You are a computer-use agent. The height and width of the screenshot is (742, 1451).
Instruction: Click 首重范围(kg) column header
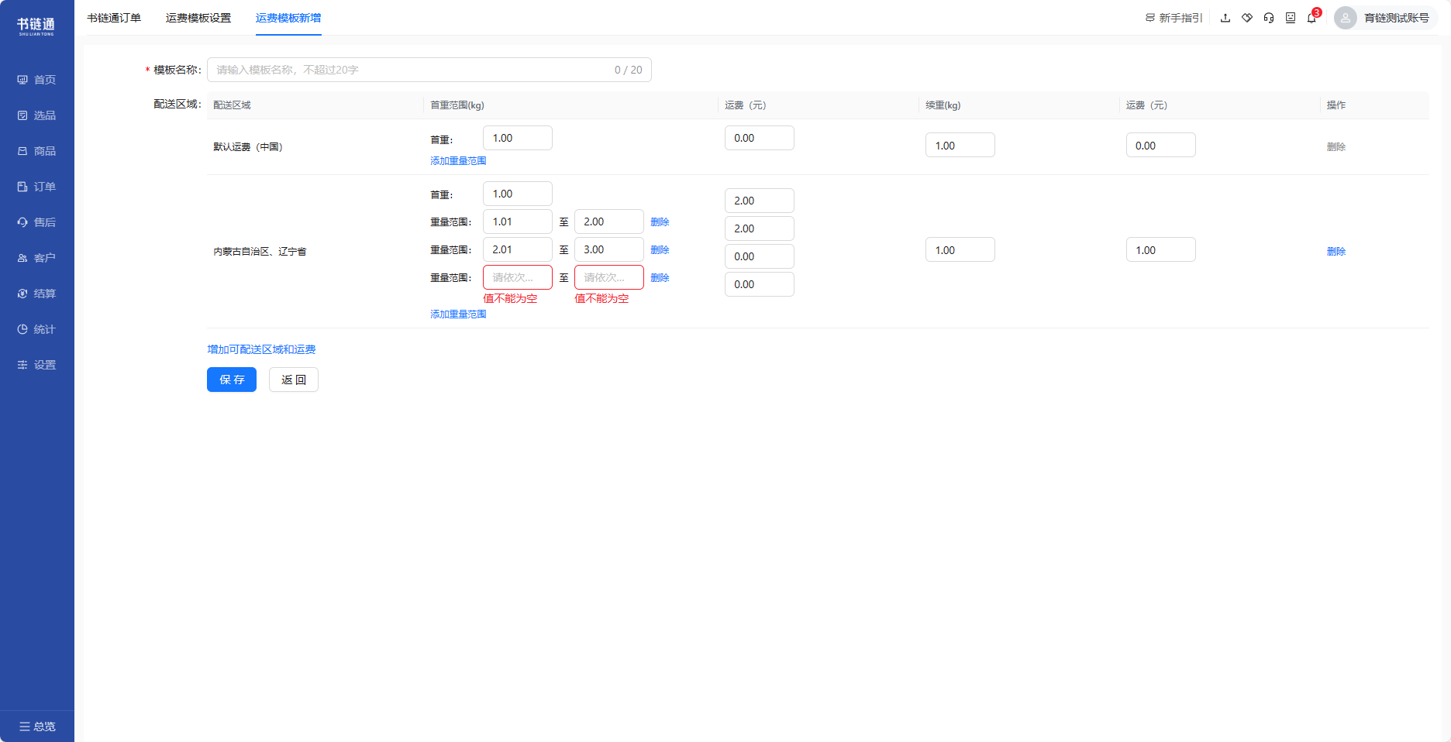tap(457, 105)
